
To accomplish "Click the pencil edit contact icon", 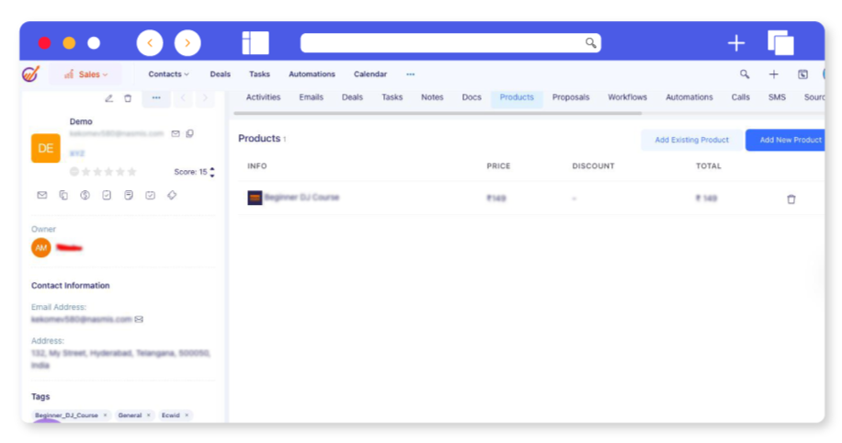I will pos(108,98).
